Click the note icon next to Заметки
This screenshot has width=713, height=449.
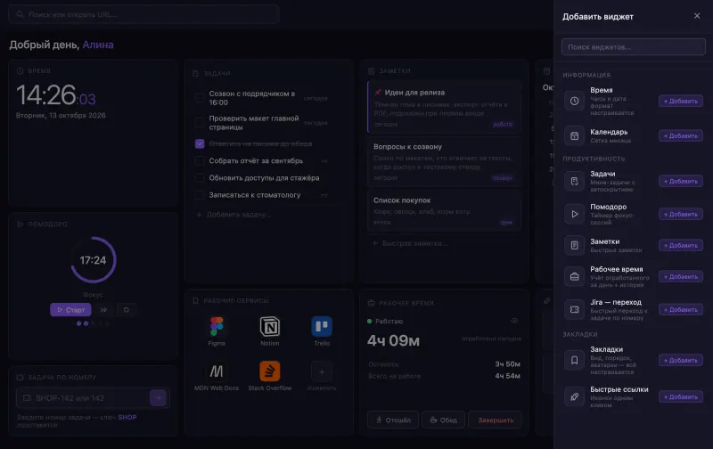pyautogui.click(x=574, y=245)
